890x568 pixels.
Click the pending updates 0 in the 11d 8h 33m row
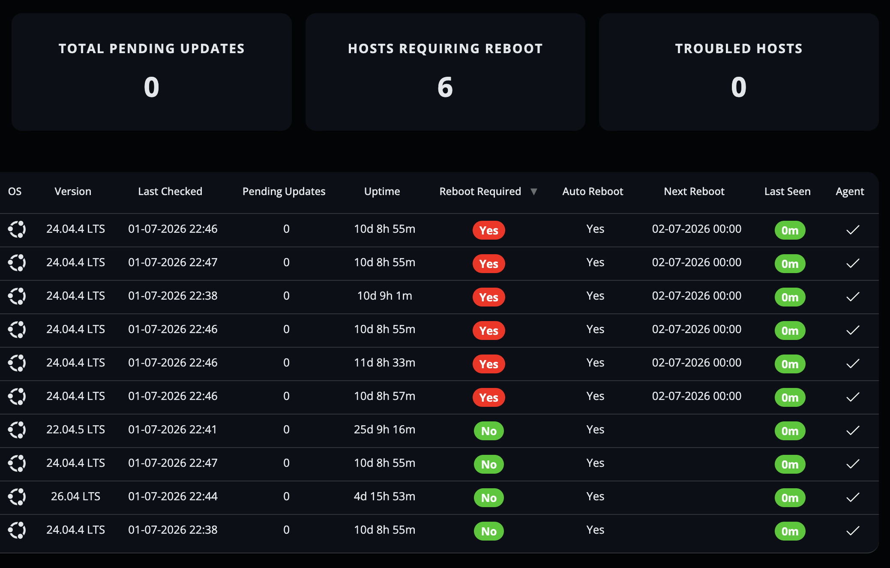[286, 363]
